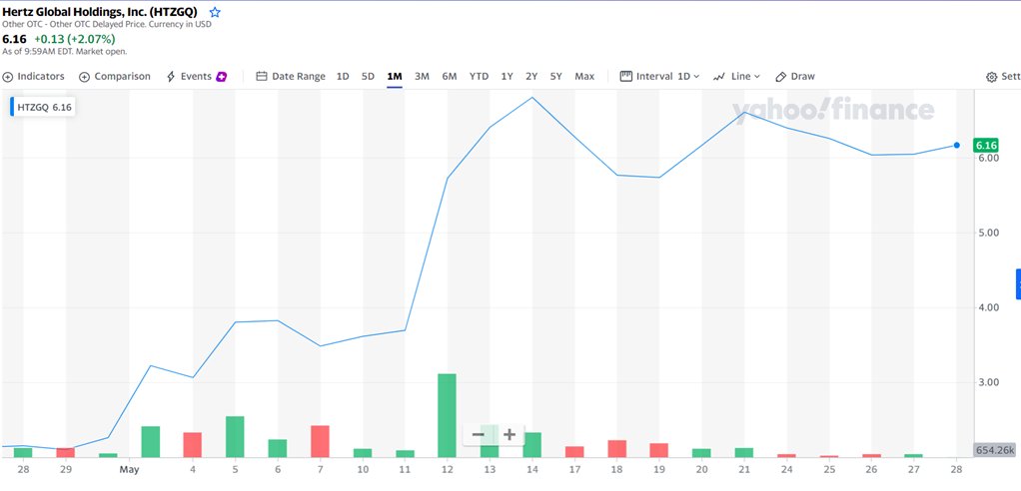Image resolution: width=1021 pixels, height=491 pixels.
Task: Click the Interval candlestick window icon
Action: coord(625,76)
